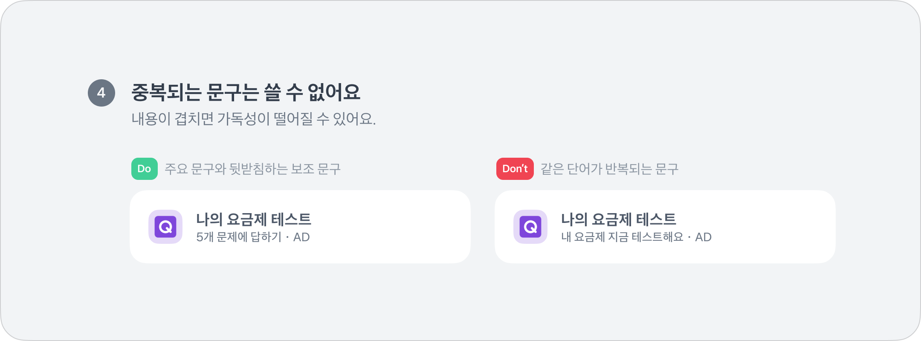This screenshot has height=341, width=921.
Task: Select the heading 중복되는 문구는 쓸 수 없어요
Action: pyautogui.click(x=246, y=92)
